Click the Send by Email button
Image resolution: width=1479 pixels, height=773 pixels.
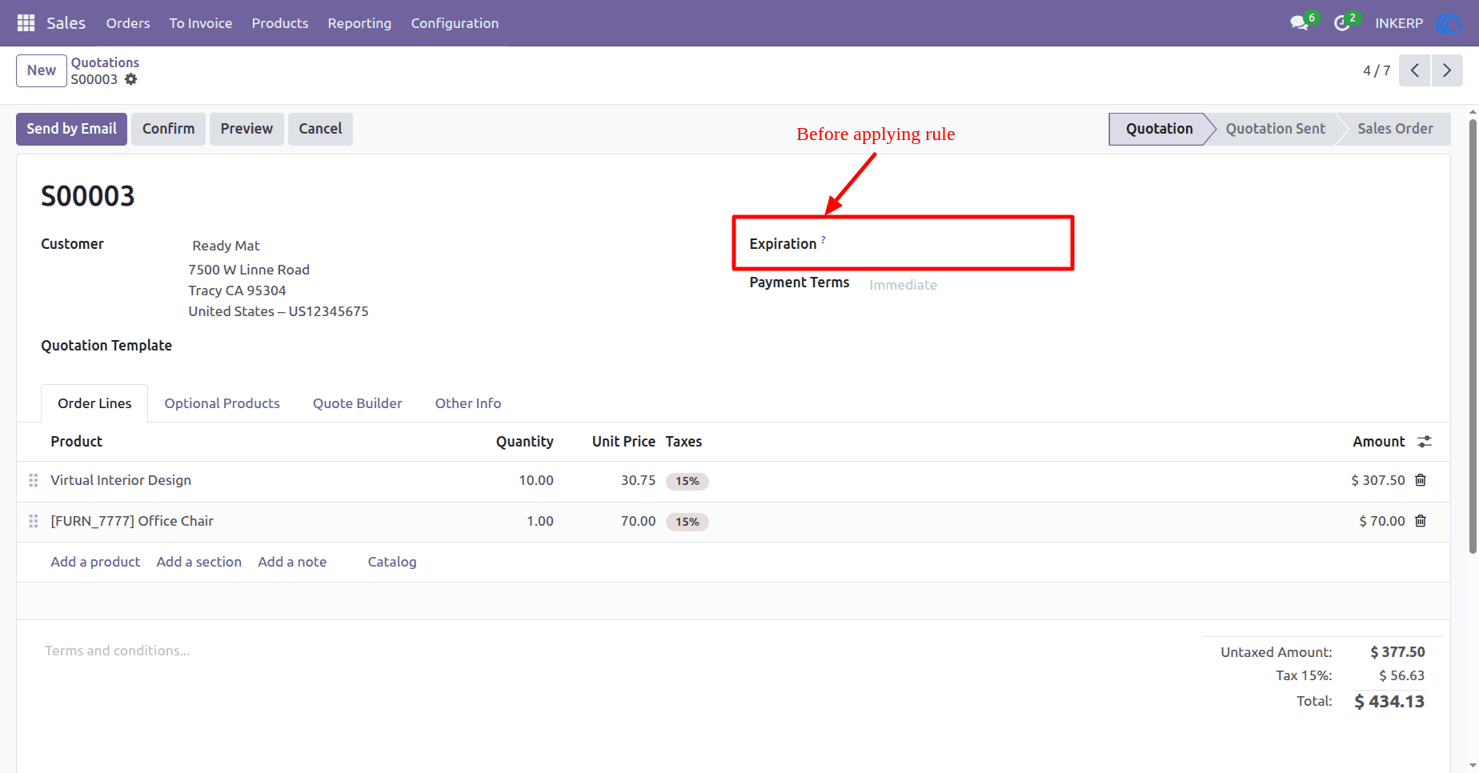coord(71,129)
